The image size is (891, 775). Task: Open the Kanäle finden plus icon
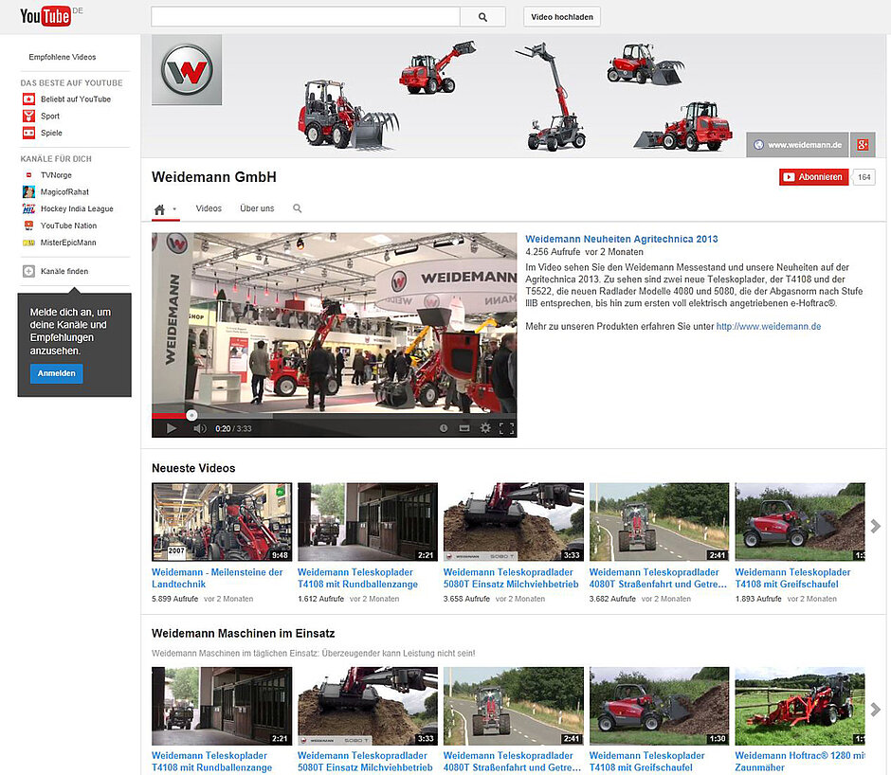[x=28, y=272]
